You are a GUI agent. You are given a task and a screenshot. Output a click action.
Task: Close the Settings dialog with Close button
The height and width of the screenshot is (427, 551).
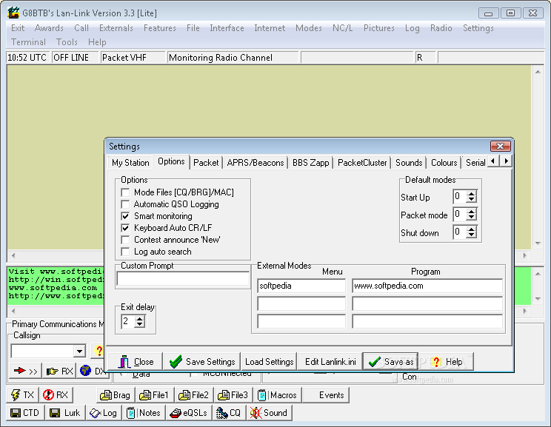(x=136, y=362)
